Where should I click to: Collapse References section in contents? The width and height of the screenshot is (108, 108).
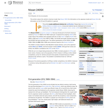tap(3, 31)
